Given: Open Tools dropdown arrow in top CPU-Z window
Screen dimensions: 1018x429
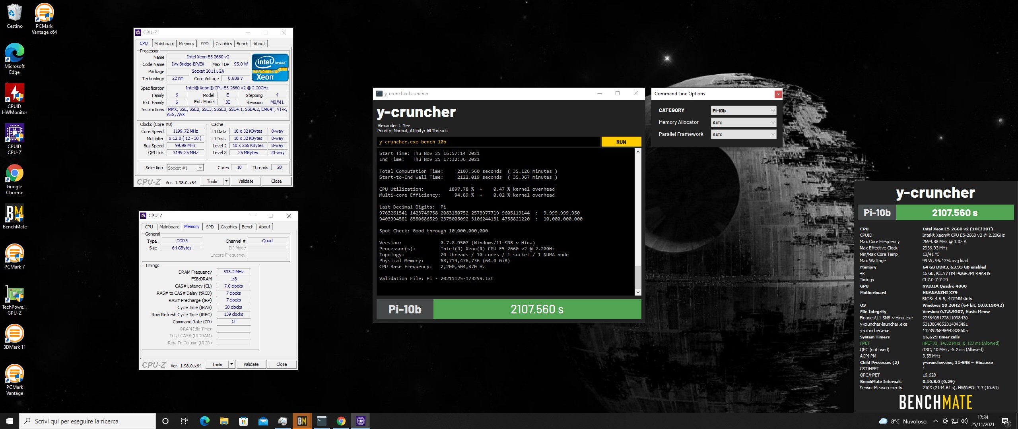Looking at the screenshot, I should [226, 181].
